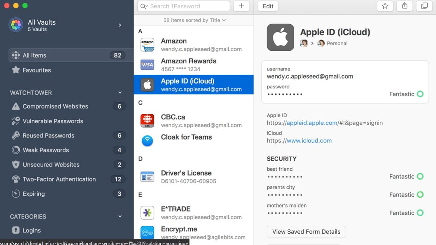Click the Encrypt.me key icon
436x245 pixels.
coord(147,232)
